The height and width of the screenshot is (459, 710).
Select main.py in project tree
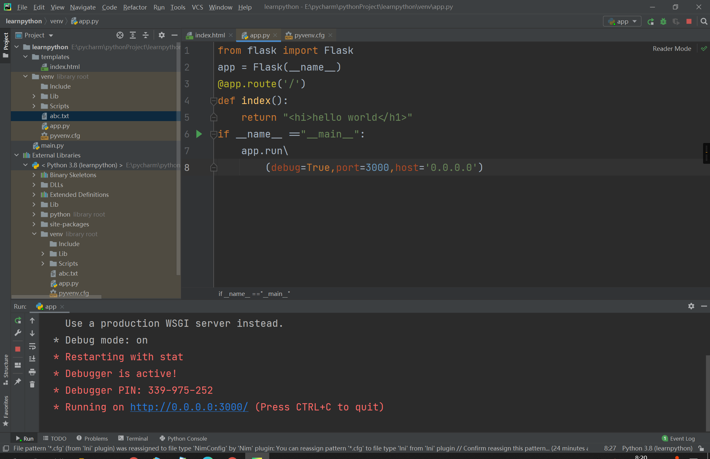point(52,145)
